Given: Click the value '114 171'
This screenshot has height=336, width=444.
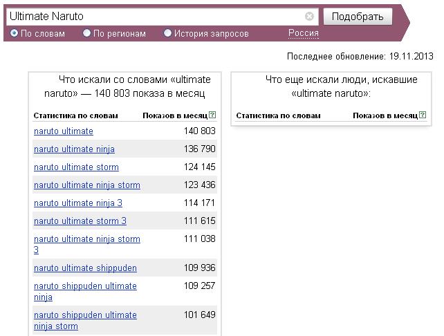Looking at the screenshot, I should click(x=200, y=203).
